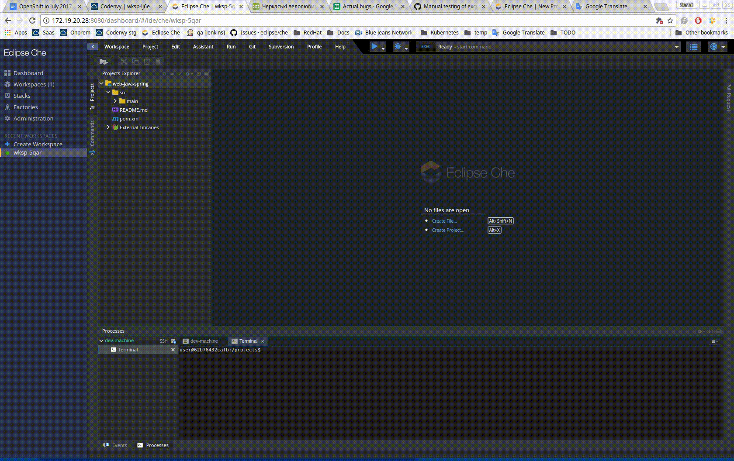Open the Debug button dropdown arrow
Screen dimensions: 734x461
pyautogui.click(x=406, y=48)
